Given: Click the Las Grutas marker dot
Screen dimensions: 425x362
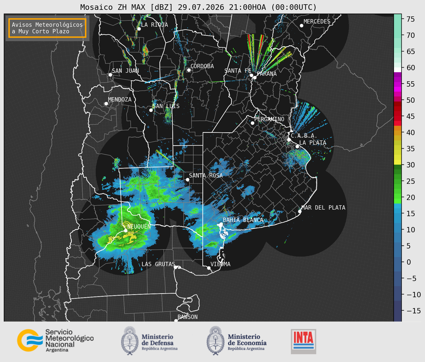Looking at the screenshot, I should (x=176, y=267).
